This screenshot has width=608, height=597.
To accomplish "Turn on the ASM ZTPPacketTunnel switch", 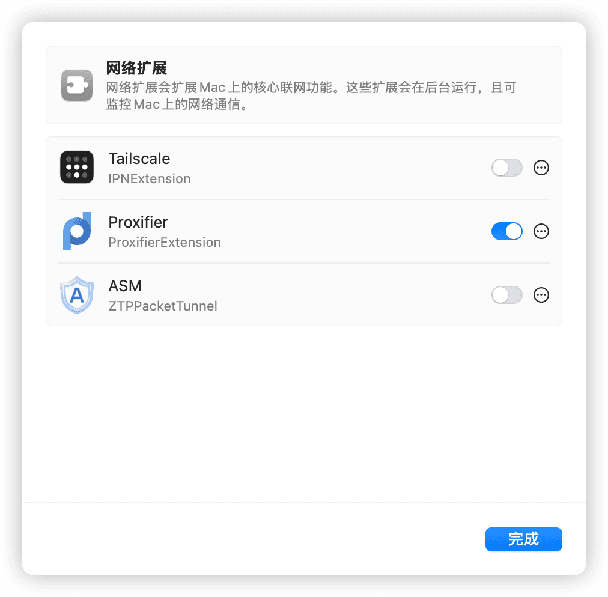I will tap(507, 295).
